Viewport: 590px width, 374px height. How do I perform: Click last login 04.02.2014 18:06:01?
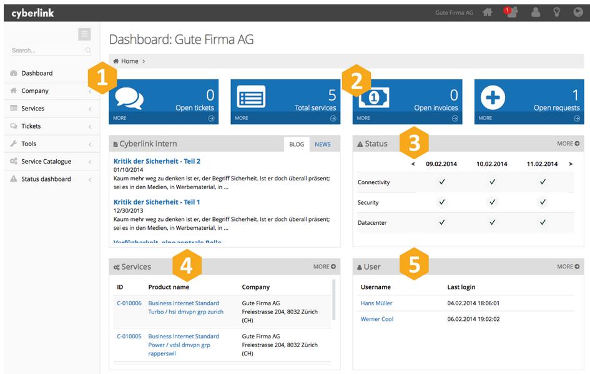[473, 303]
